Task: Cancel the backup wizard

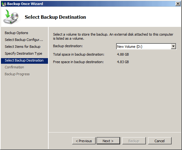Action: coord(160,141)
